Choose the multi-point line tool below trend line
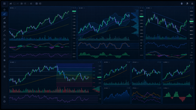196x110 pixels. pyautogui.click(x=5, y=18)
